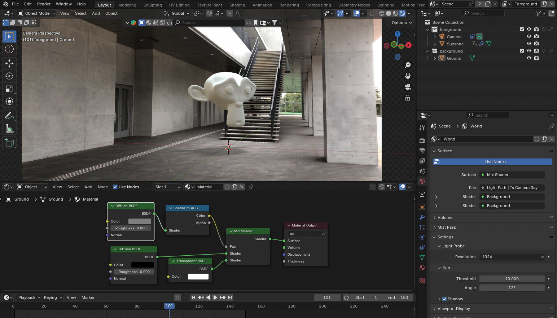Toggle camera view icon in viewport
This screenshot has height=318, width=557.
(x=408, y=87)
